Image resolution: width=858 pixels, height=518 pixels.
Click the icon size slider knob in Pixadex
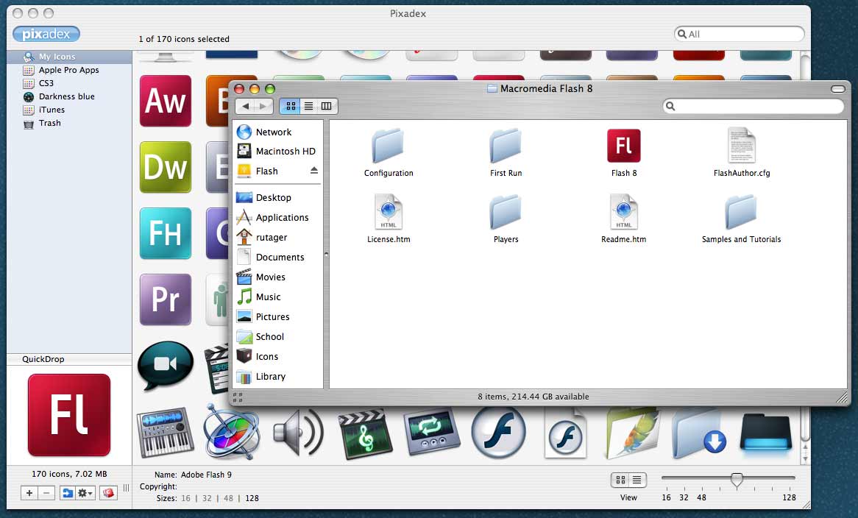pos(737,480)
